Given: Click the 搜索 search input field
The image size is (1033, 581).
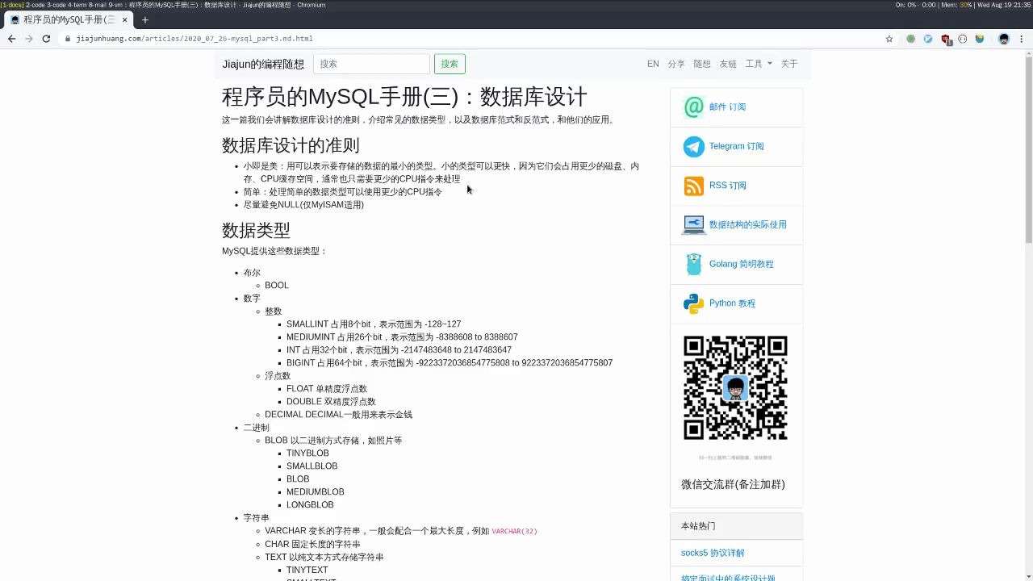Looking at the screenshot, I should click(371, 64).
